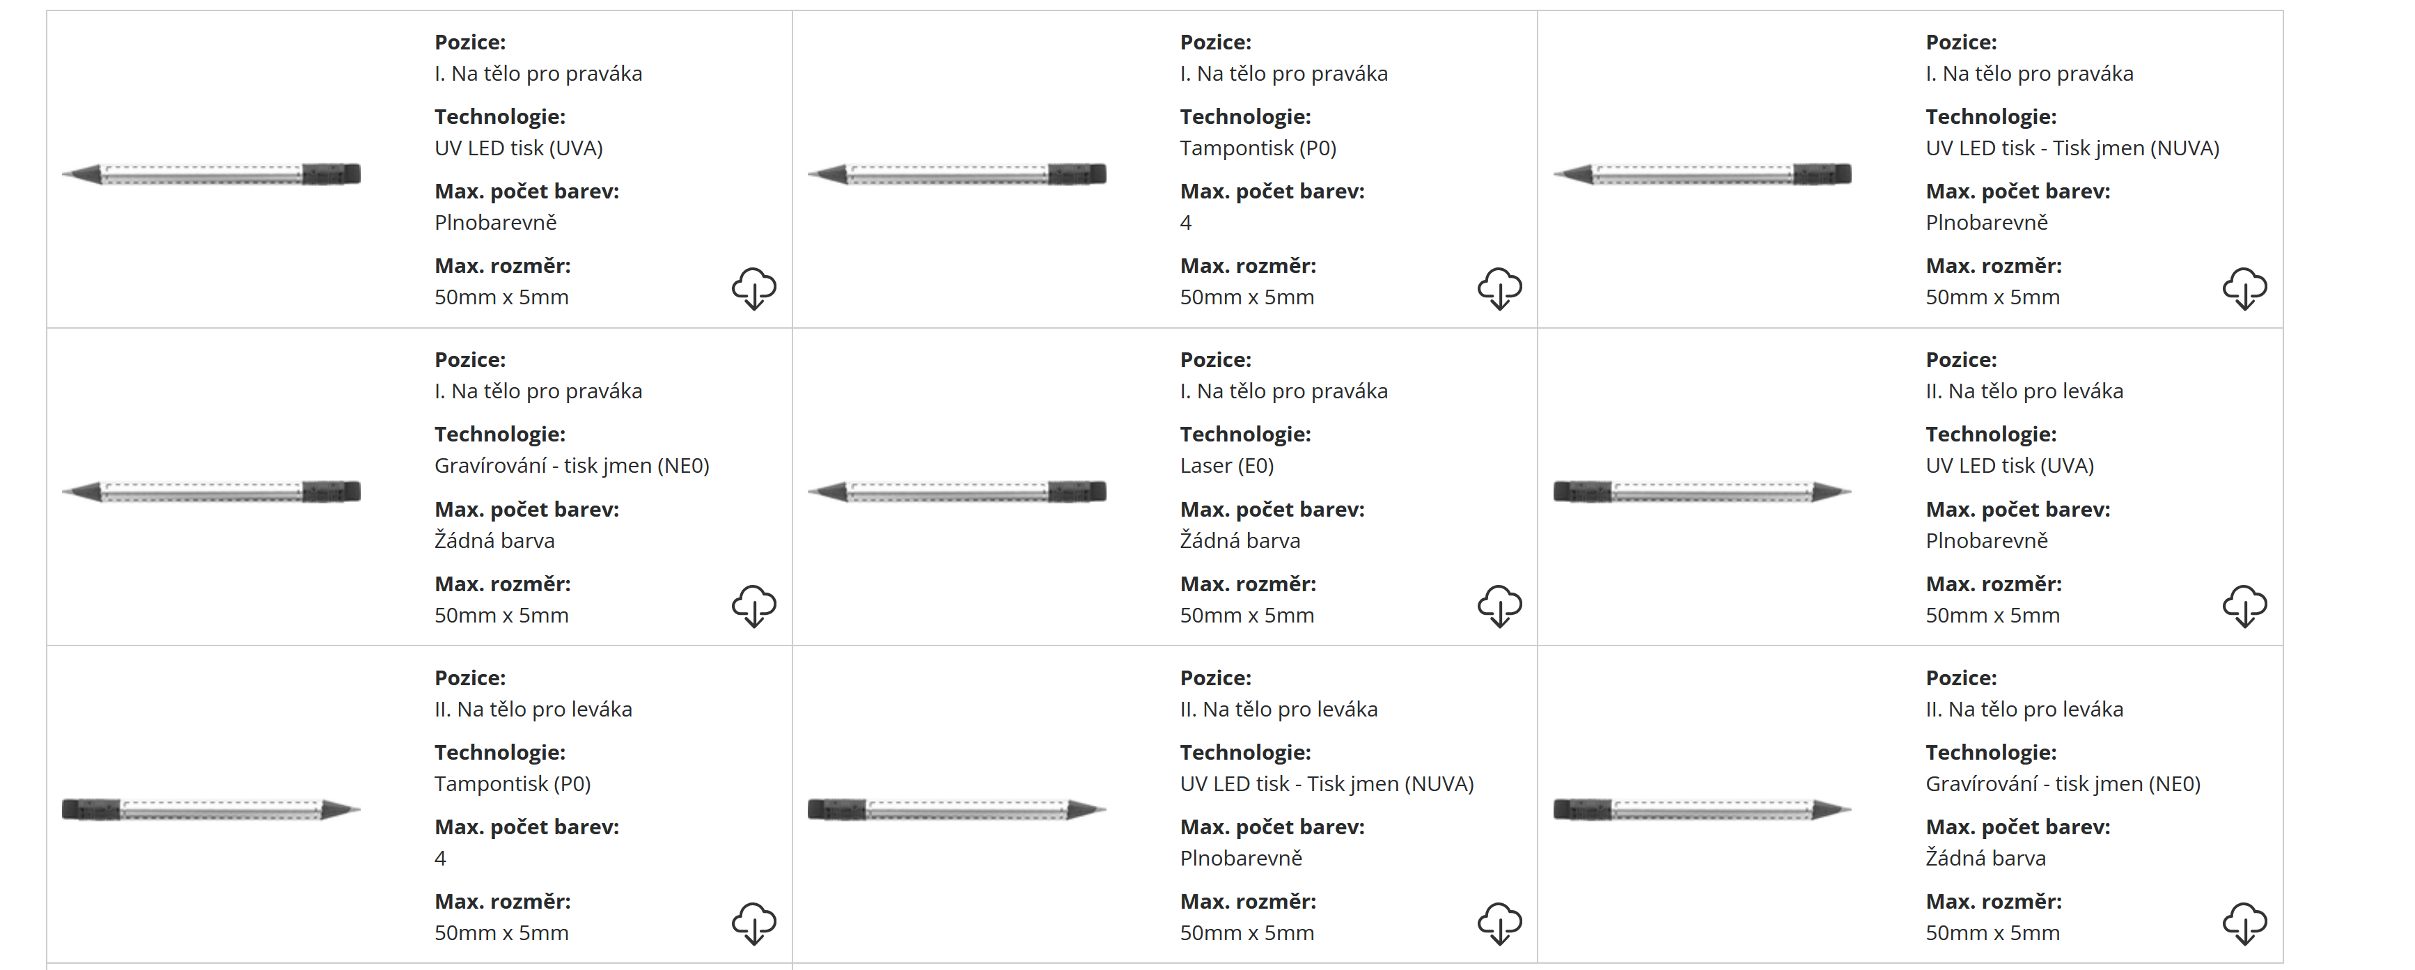2415x970 pixels.
Task: Click download icon in Laser (E0) card
Action: 1499,605
